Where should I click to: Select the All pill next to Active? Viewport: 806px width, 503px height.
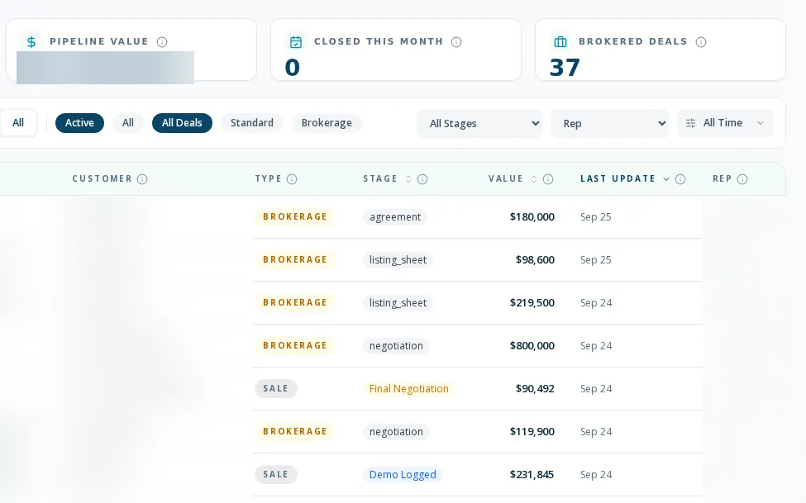pos(128,123)
